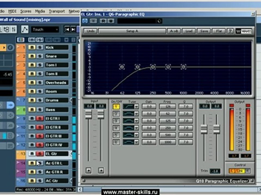Select the EQ band marker at 62 Hz
Image resolution: width=261 pixels, height=195 pixels.
pos(122,67)
